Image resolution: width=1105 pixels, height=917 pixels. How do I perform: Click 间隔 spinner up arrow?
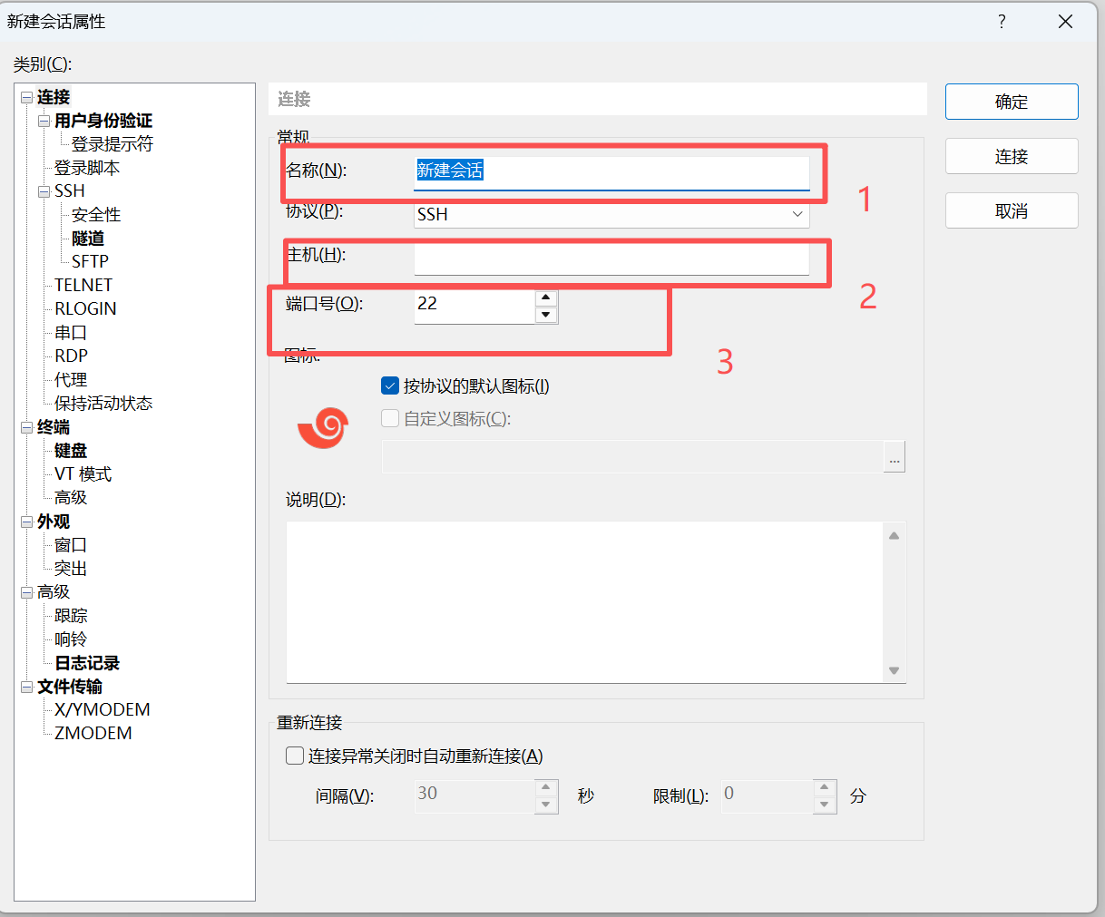click(546, 788)
